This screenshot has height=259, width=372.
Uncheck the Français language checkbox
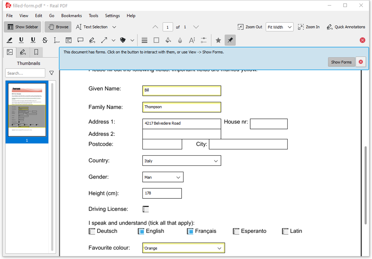click(190, 231)
